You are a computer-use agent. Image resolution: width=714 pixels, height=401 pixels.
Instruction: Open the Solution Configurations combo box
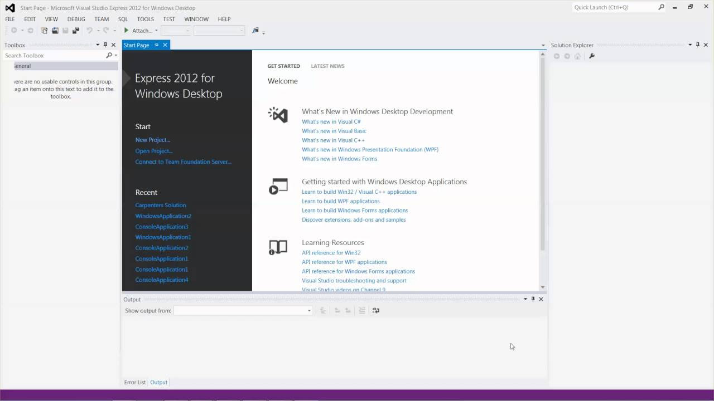[175, 31]
